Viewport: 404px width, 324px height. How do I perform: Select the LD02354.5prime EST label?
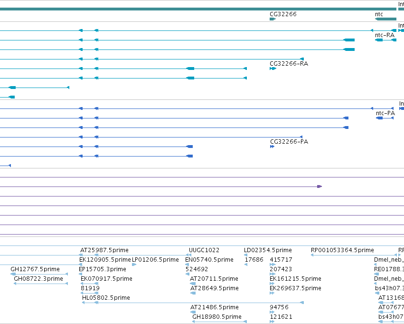(268, 250)
